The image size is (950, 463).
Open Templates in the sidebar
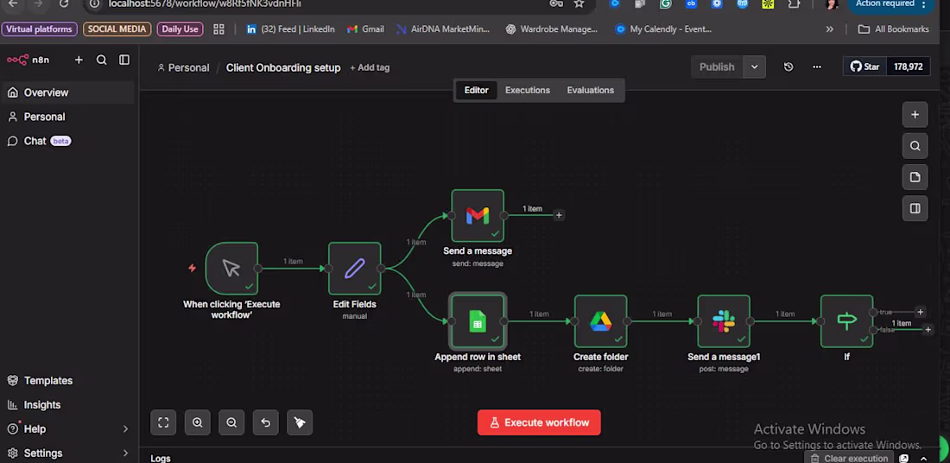[x=67, y=381]
